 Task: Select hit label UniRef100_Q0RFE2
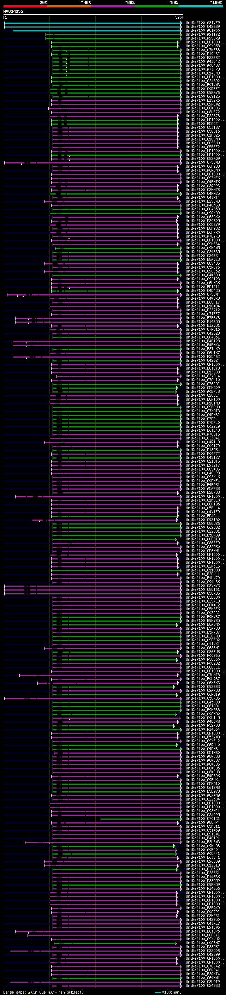(x=203, y=89)
